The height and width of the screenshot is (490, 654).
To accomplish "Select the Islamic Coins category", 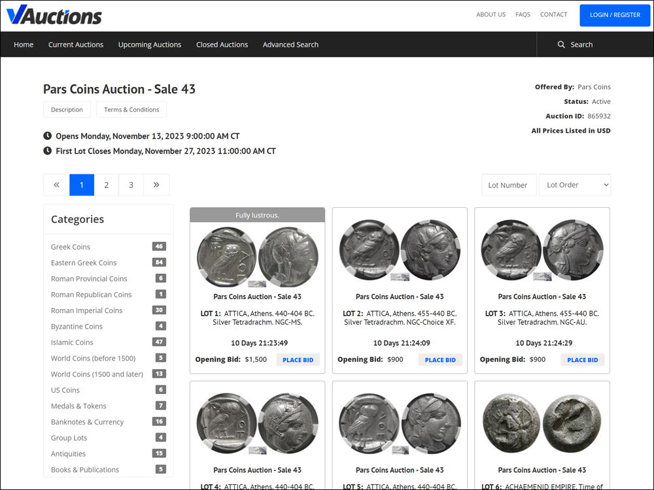I will pyautogui.click(x=72, y=342).
